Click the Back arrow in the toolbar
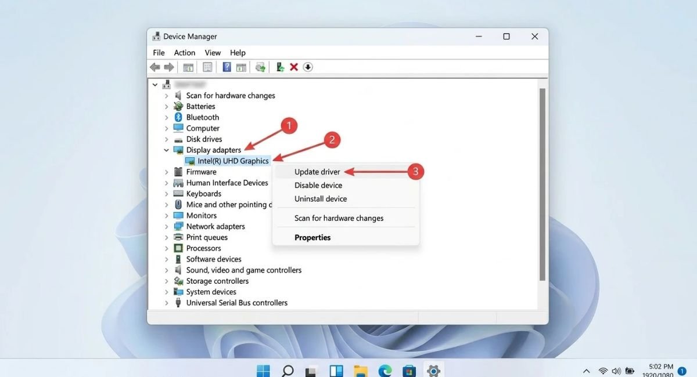Image resolution: width=697 pixels, height=377 pixels. [x=155, y=67]
